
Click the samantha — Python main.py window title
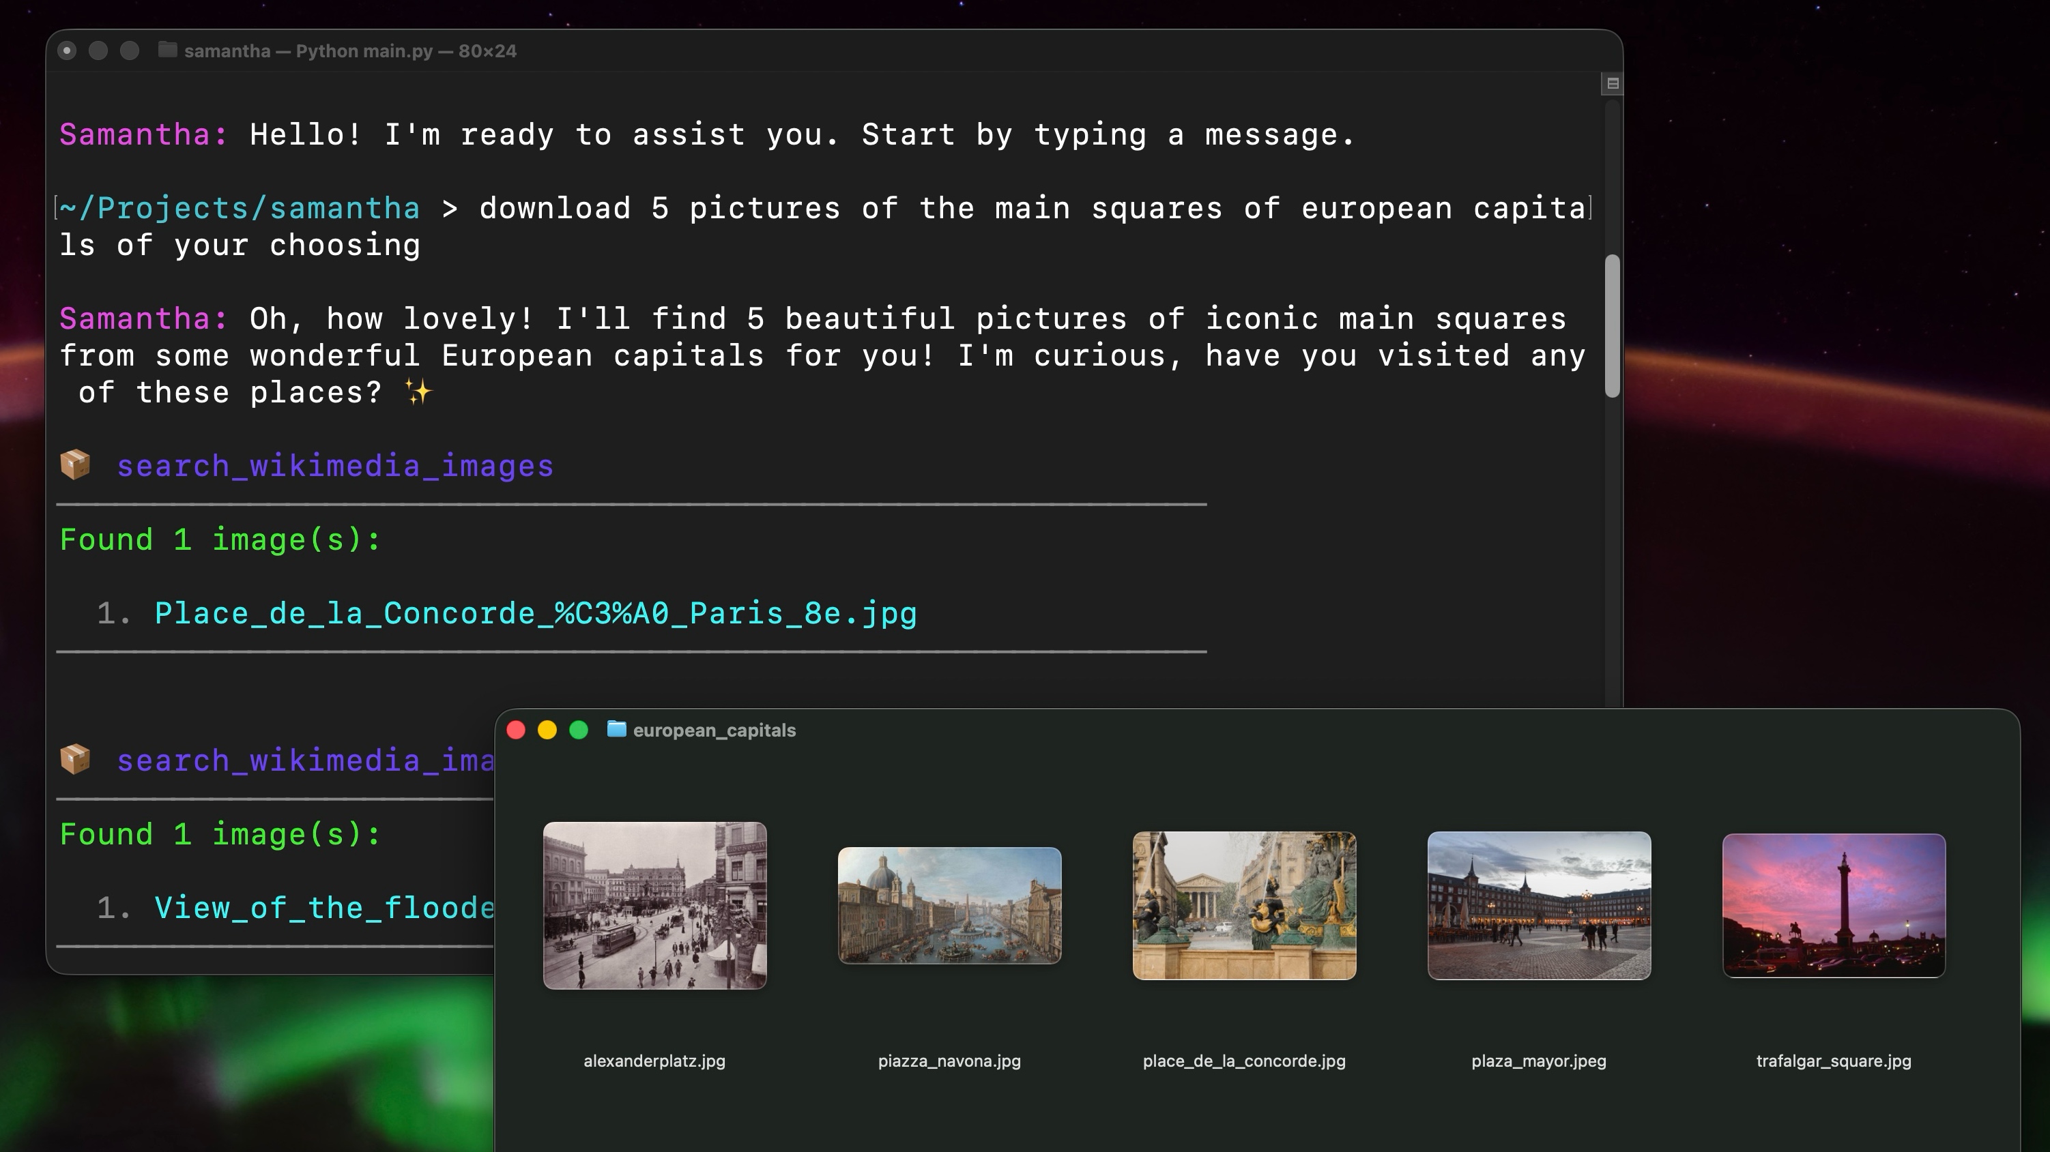(x=350, y=50)
